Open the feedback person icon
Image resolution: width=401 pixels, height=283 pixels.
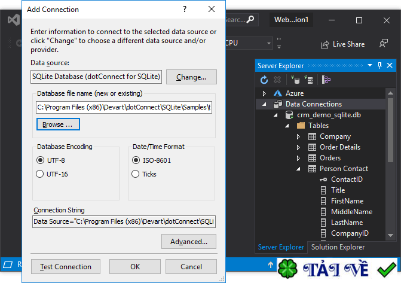384,43
